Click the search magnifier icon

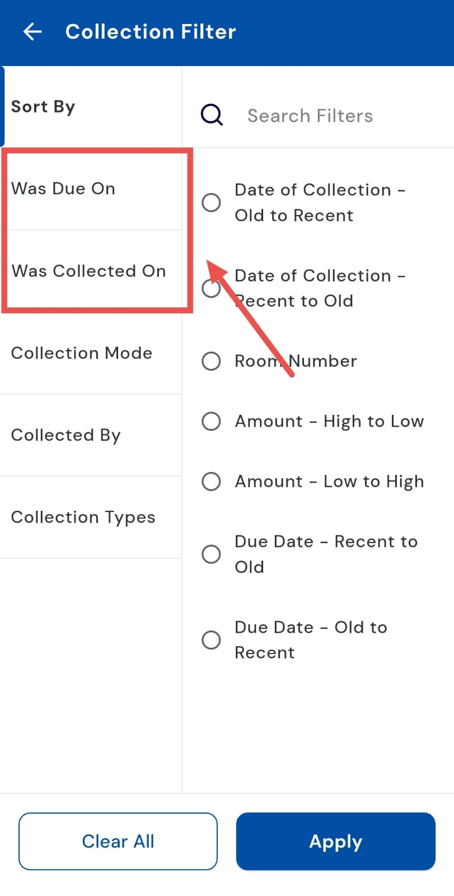tap(212, 115)
